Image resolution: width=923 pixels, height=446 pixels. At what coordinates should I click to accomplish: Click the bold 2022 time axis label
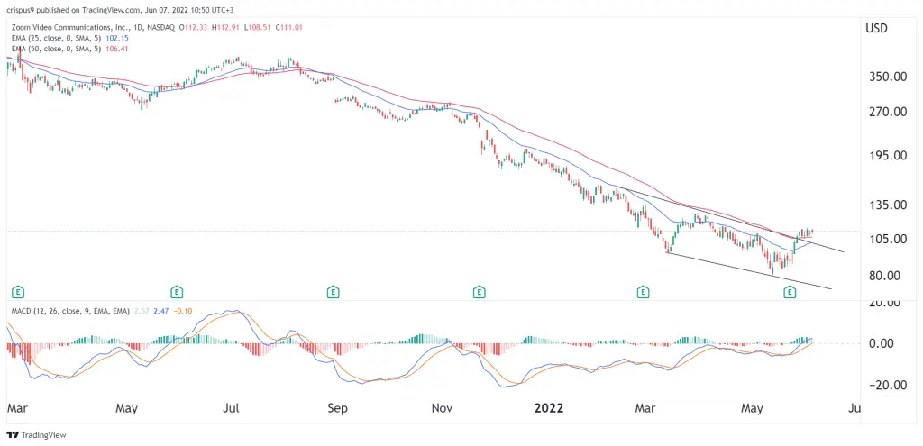tap(550, 407)
